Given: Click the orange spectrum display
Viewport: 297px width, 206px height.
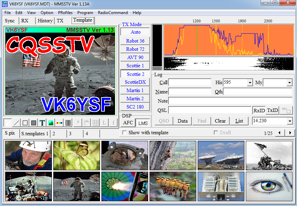Looking at the screenshot, I should tap(229, 40).
